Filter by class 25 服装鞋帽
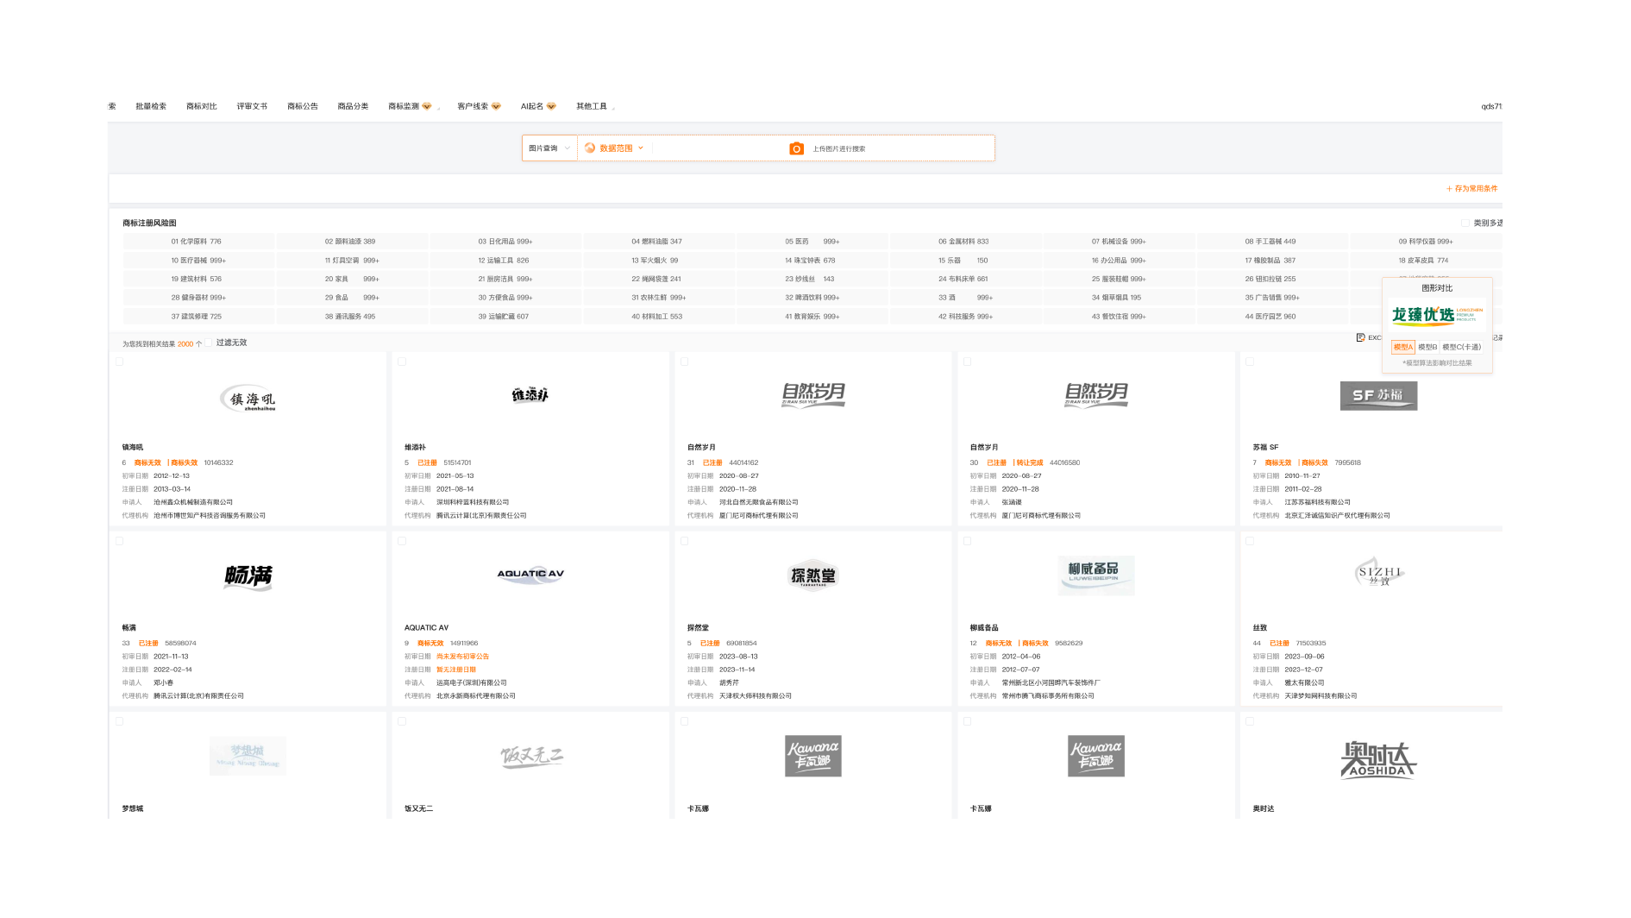This screenshot has height=918, width=1631. (x=1119, y=279)
